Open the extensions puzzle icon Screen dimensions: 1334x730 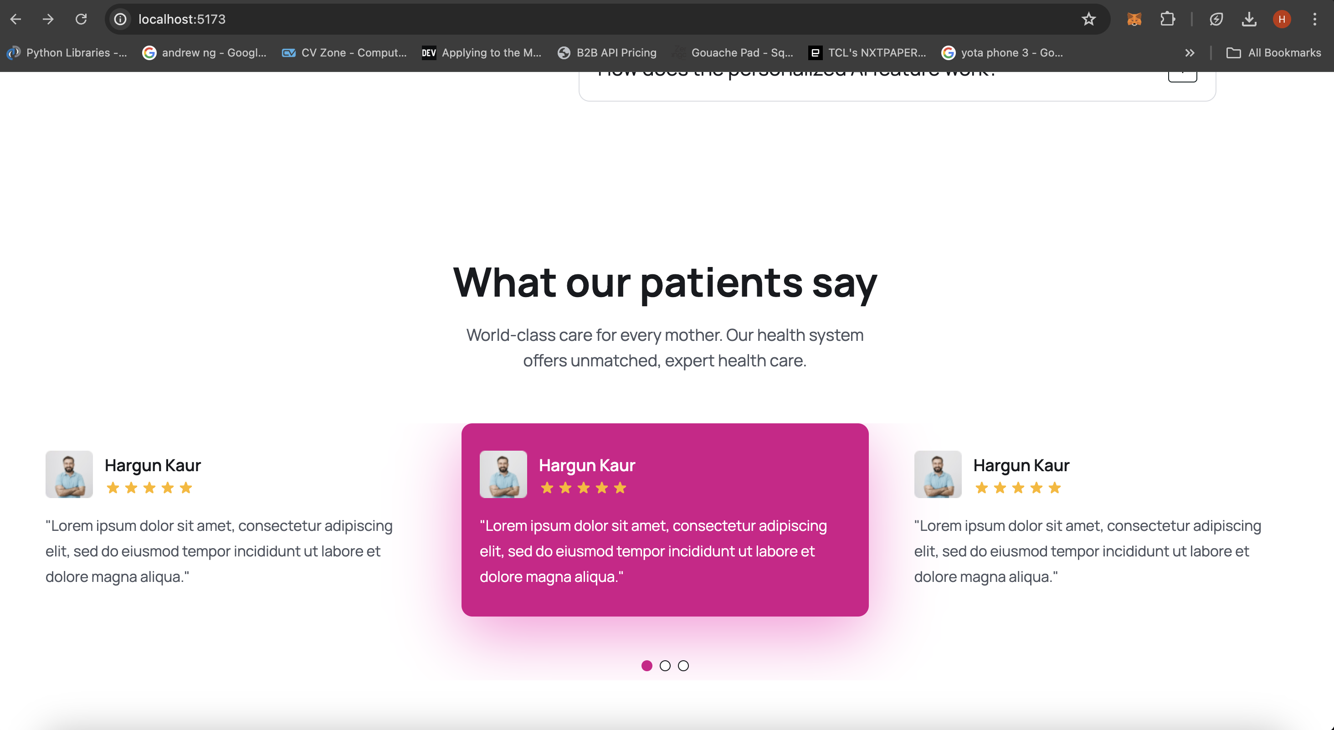1167,19
